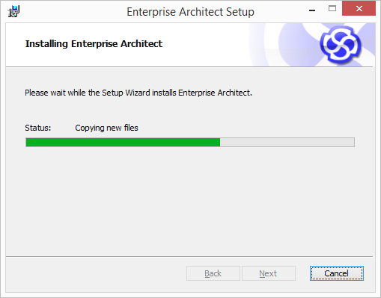Viewport: 381px width, 298px height.
Task: Click the 'Please wait while the Setup Wizard' message
Action: click(138, 93)
